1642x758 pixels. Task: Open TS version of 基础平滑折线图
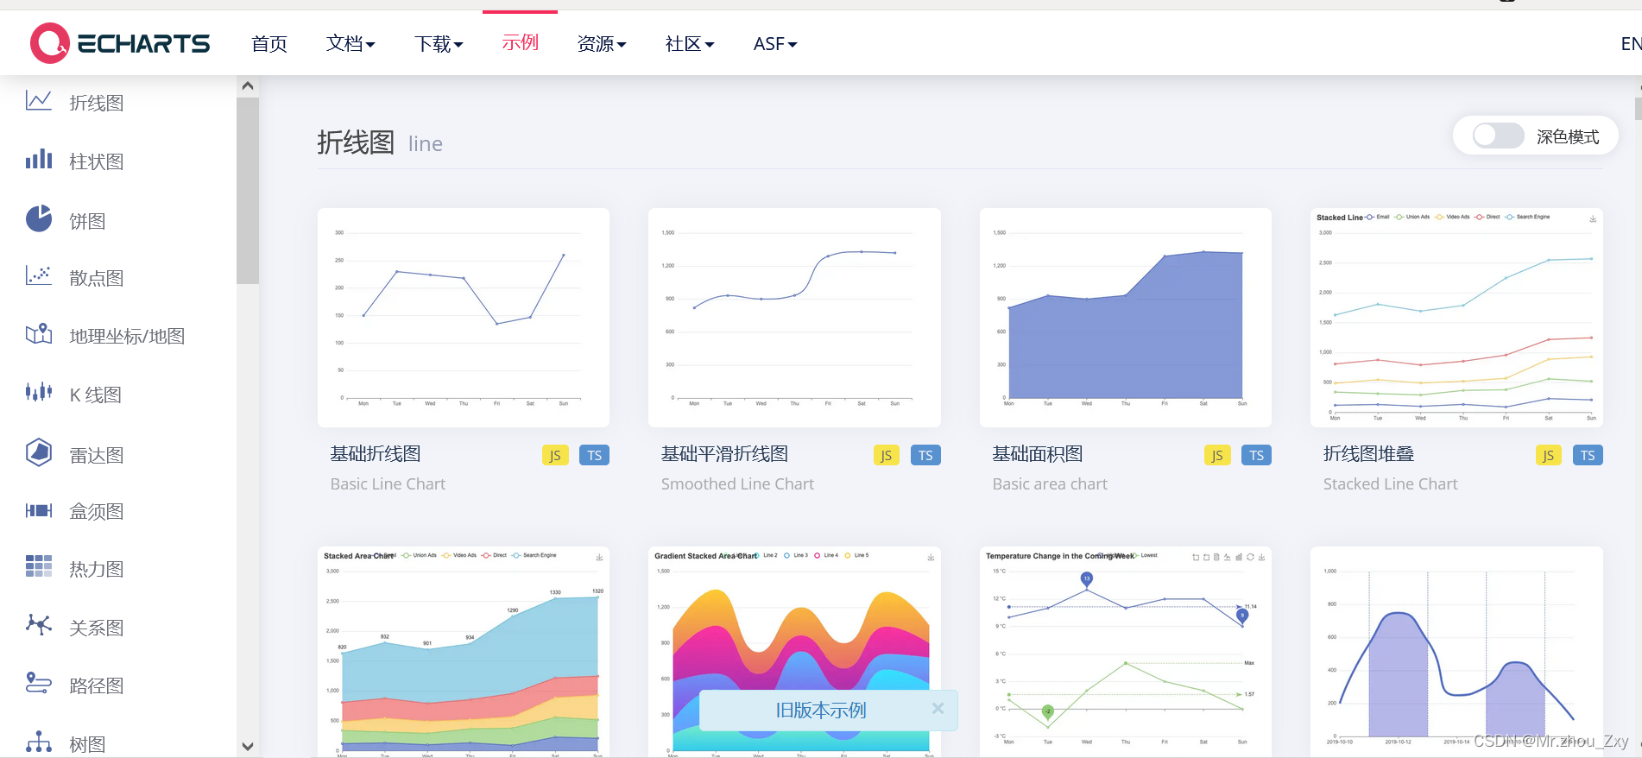click(x=925, y=455)
